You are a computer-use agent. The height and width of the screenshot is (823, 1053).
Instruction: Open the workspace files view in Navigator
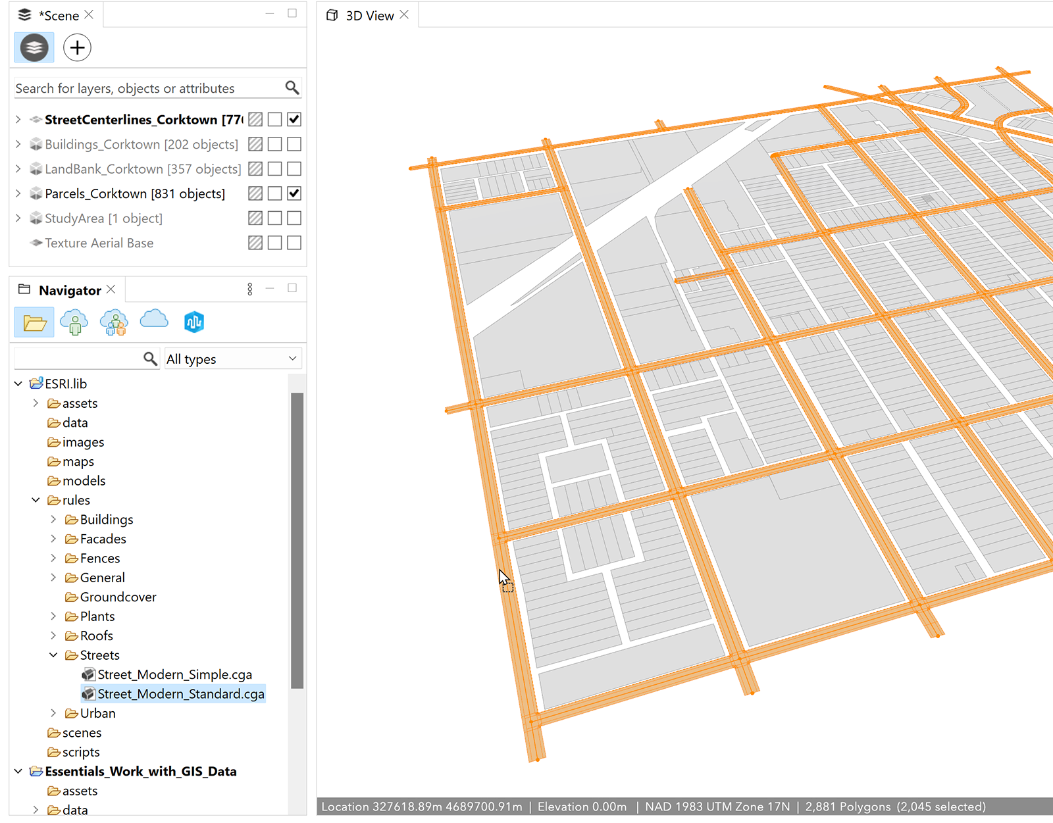(33, 322)
